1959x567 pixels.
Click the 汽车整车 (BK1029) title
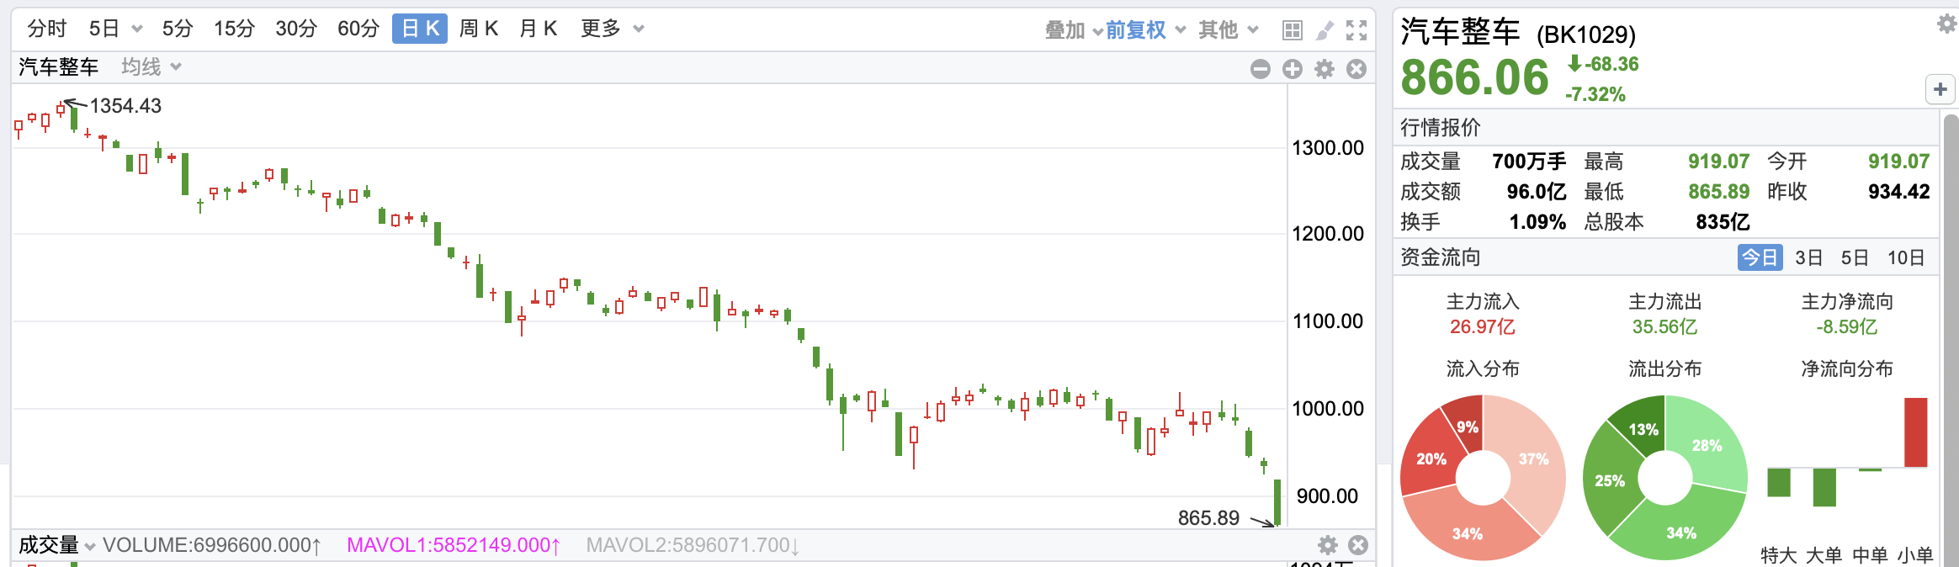click(1518, 33)
